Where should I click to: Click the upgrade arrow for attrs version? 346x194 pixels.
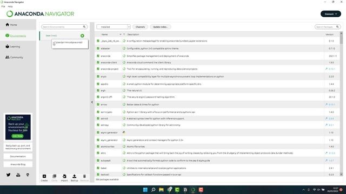(327, 153)
